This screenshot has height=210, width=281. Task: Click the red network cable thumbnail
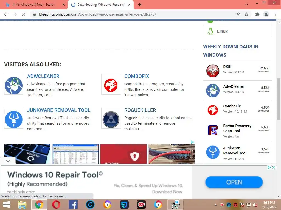click(x=172, y=154)
